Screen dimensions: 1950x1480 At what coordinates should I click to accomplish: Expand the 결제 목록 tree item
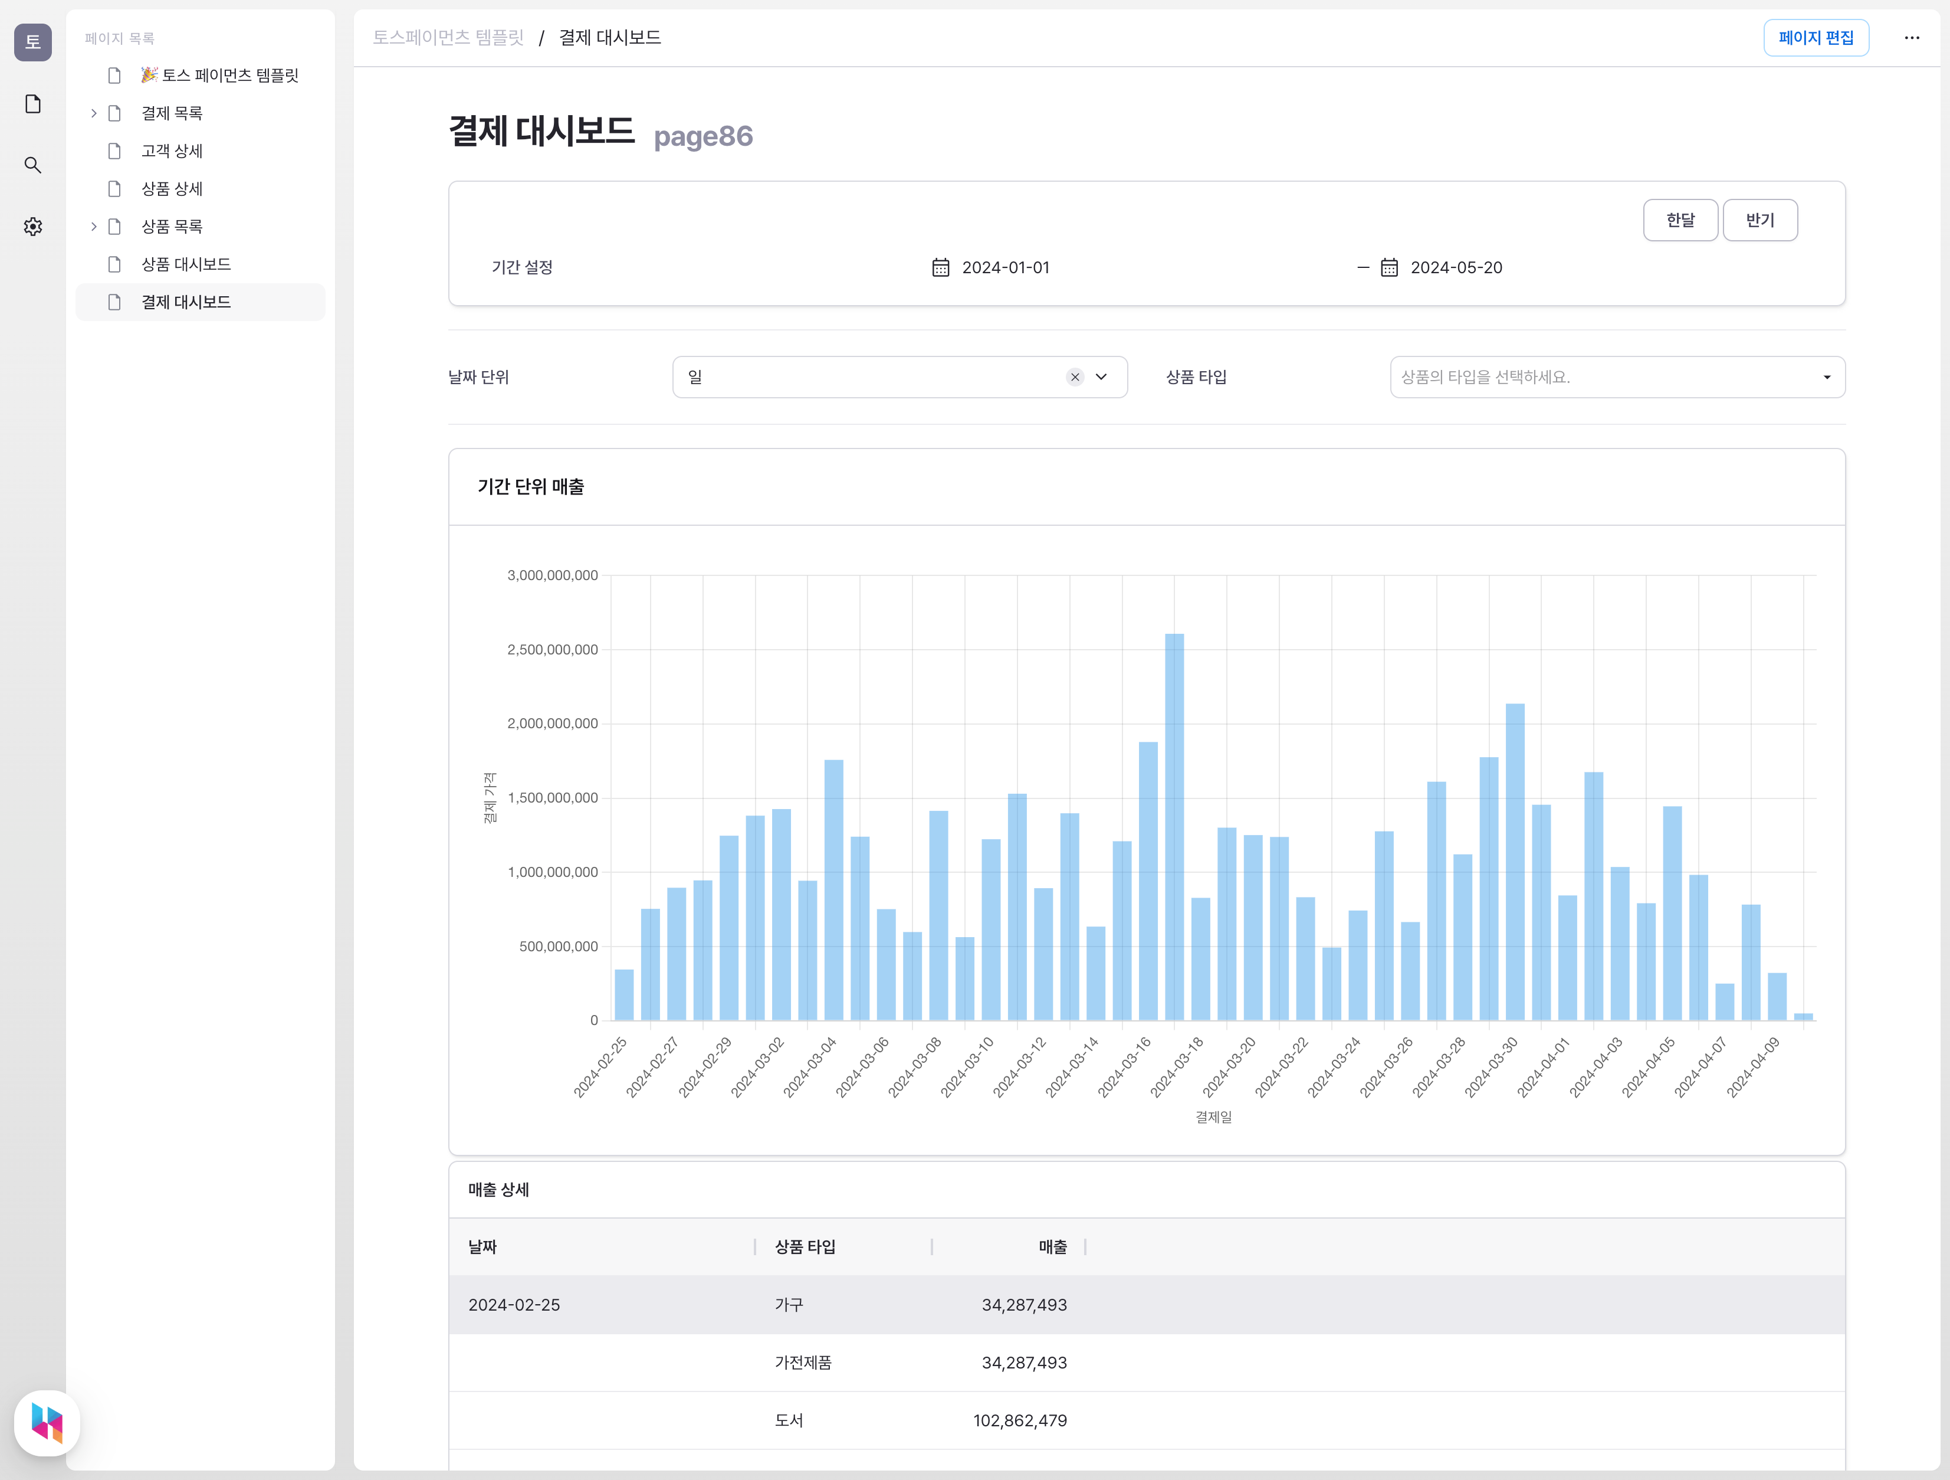pos(93,113)
